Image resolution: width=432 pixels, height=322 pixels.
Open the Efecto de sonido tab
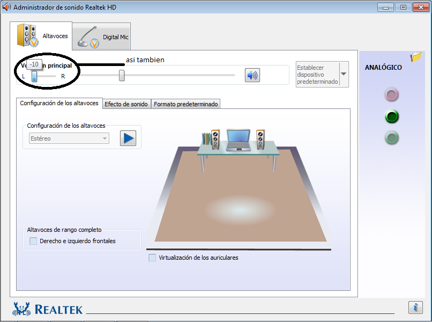pyautogui.click(x=126, y=104)
